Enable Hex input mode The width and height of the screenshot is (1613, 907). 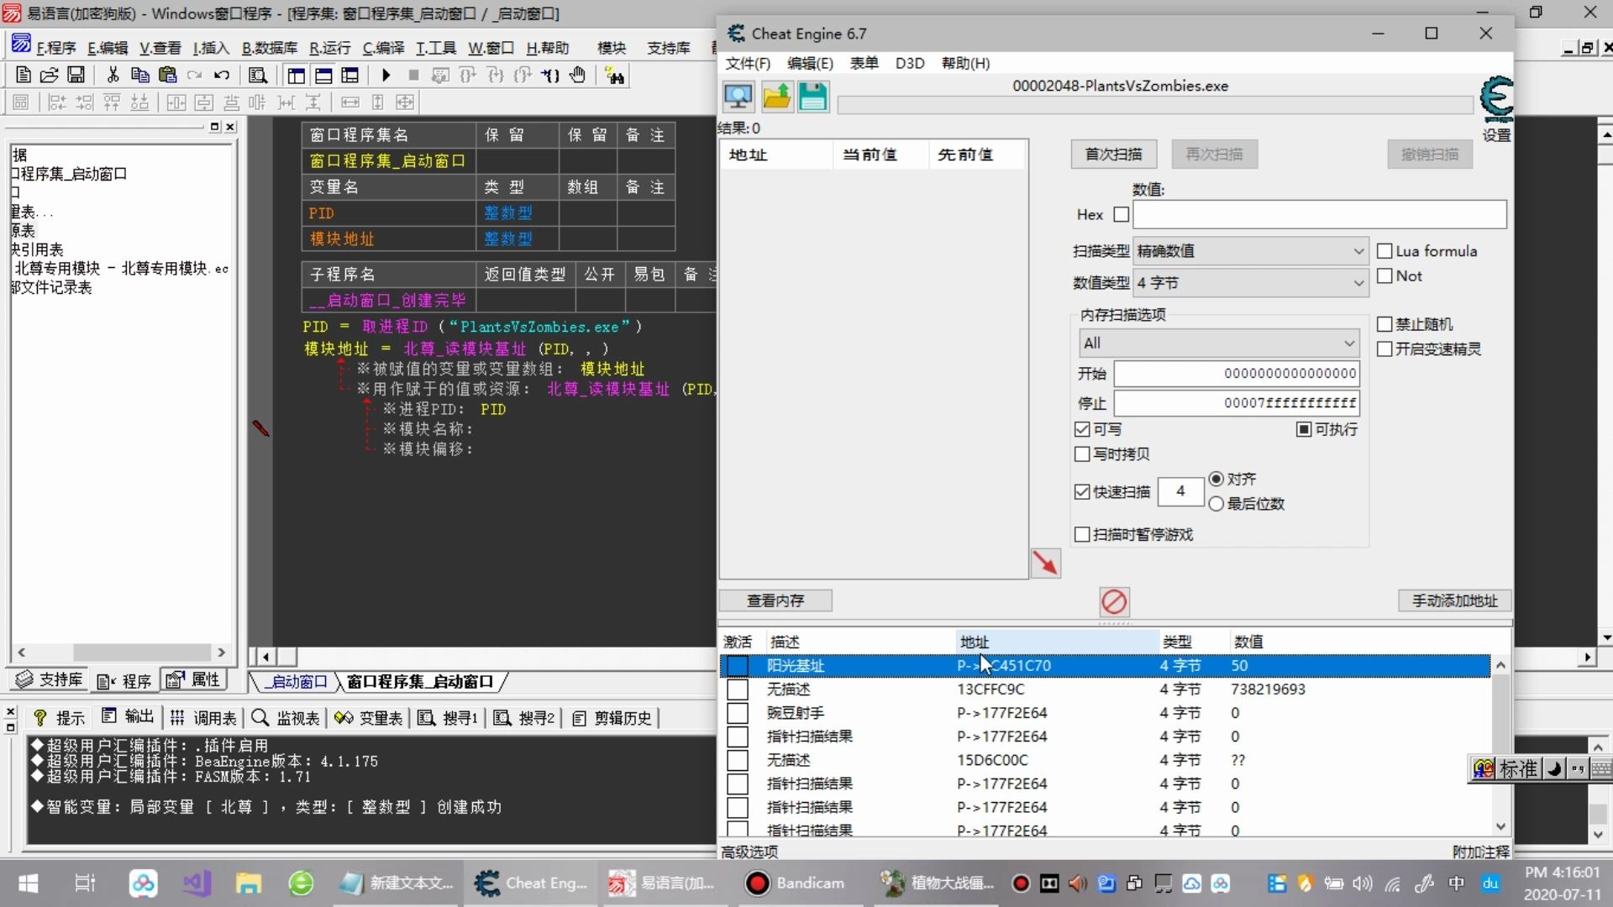tap(1122, 214)
